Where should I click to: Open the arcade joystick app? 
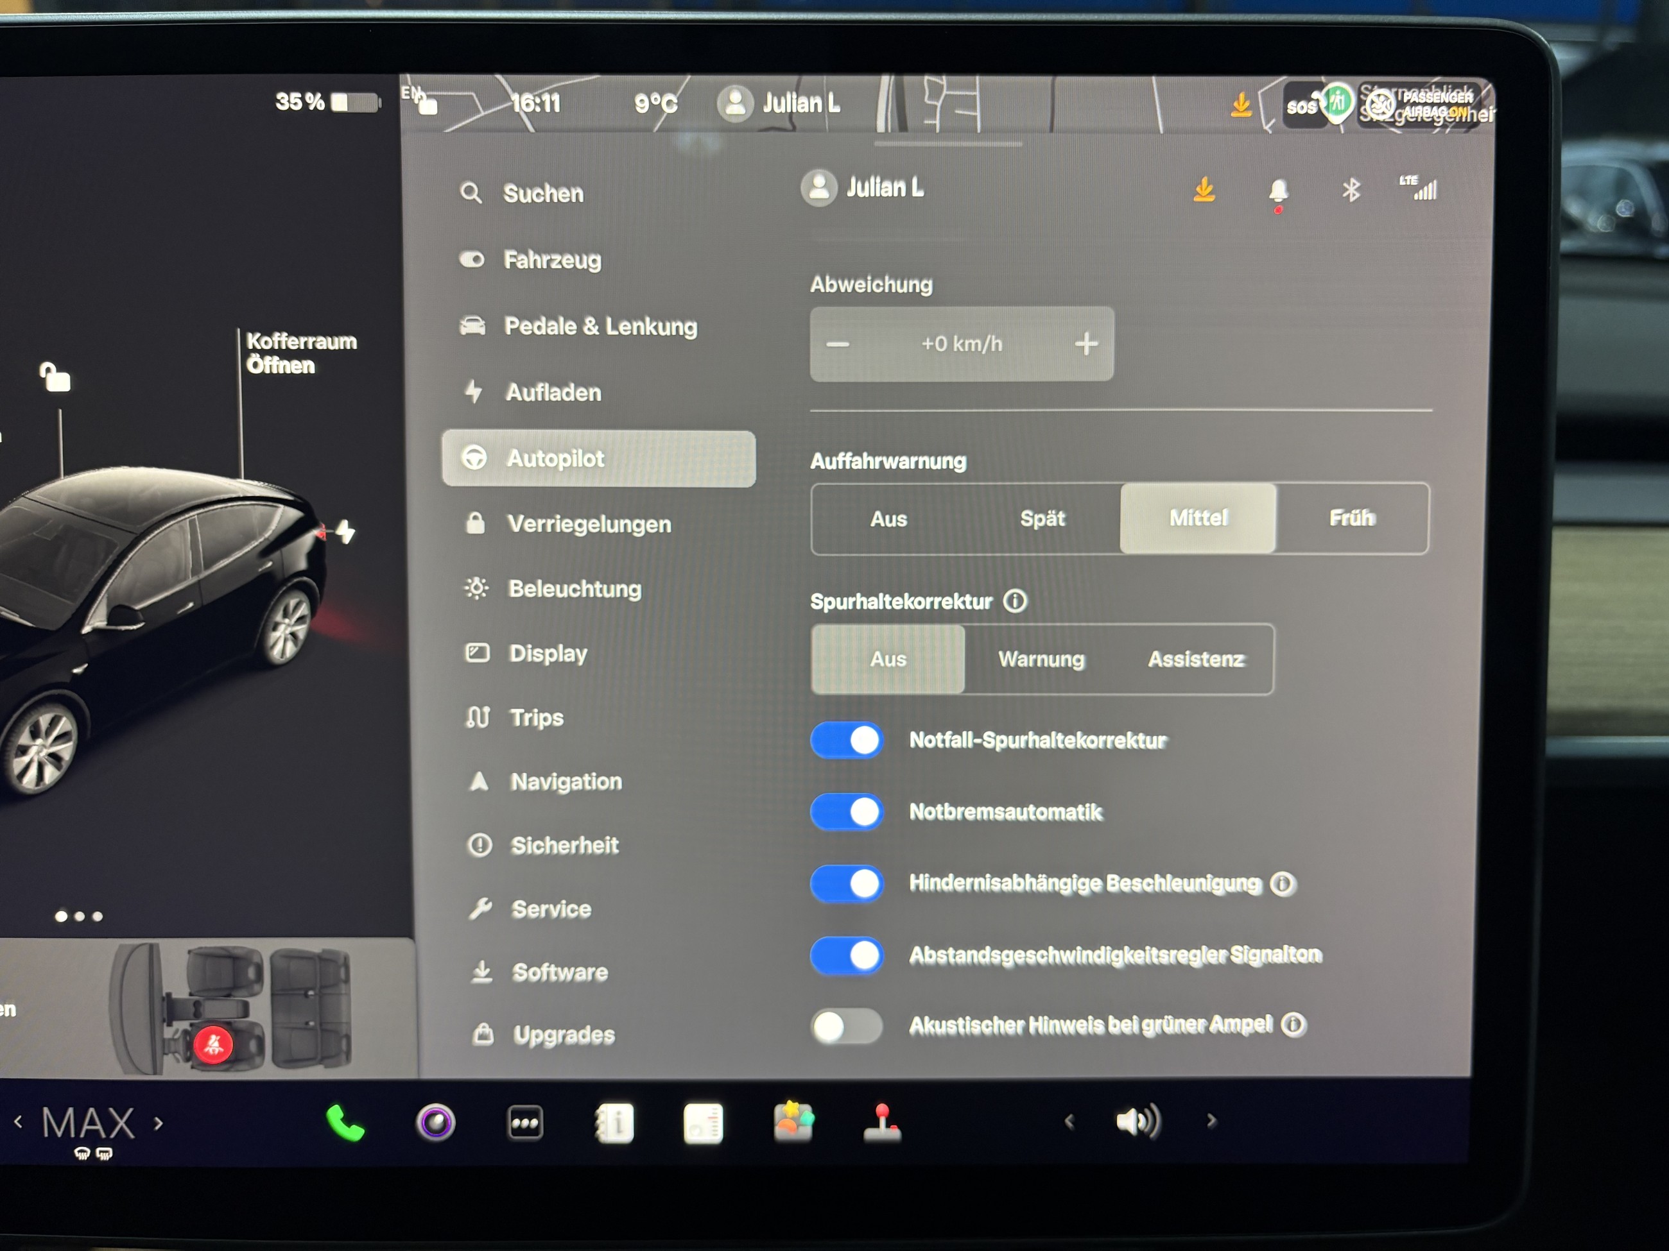[881, 1123]
